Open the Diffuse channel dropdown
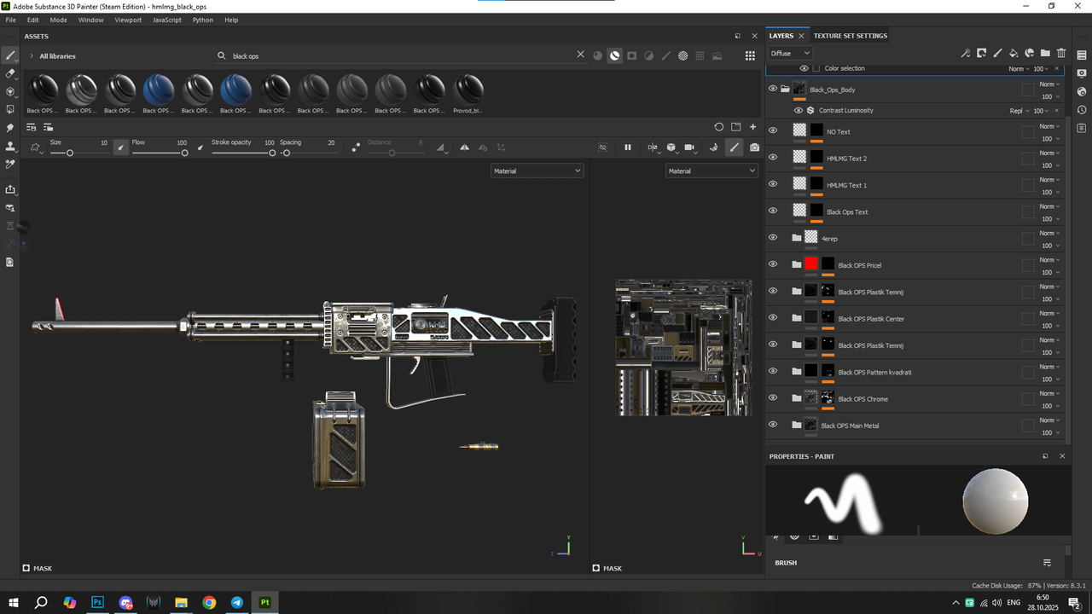This screenshot has height=614, width=1092. [x=790, y=53]
